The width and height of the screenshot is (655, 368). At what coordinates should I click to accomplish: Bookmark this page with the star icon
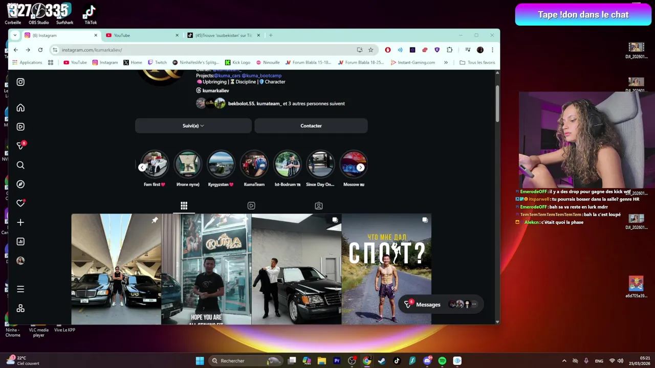point(370,50)
